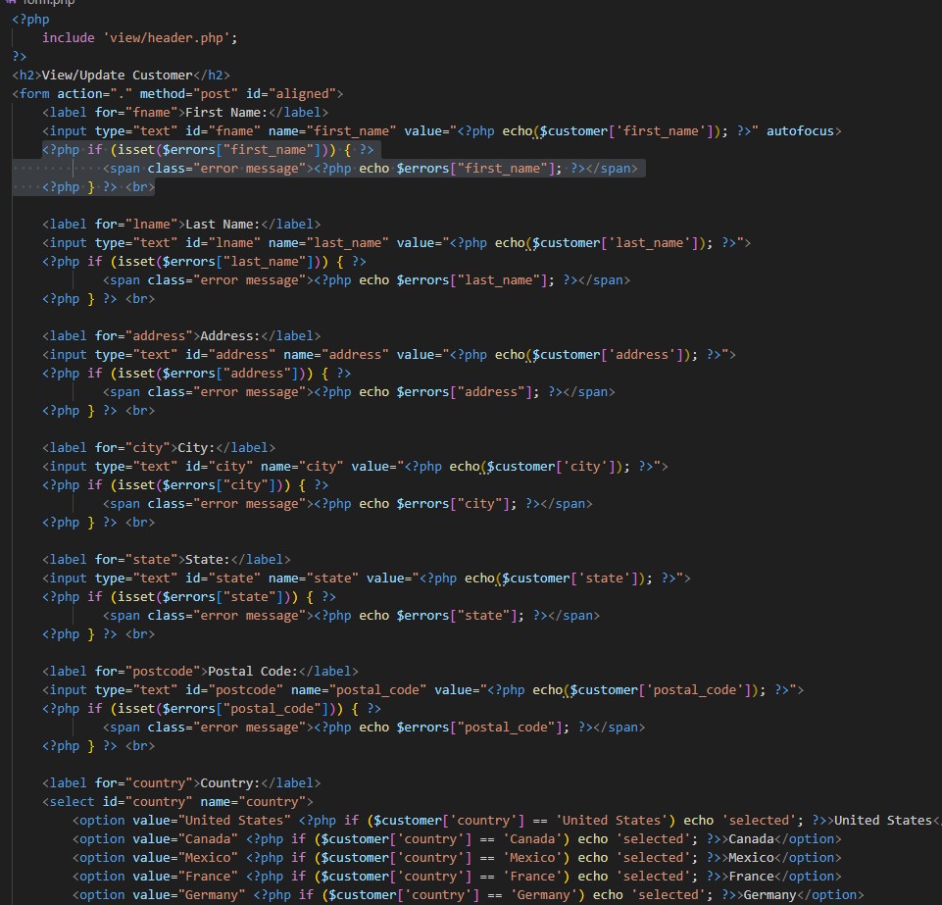This screenshot has width=942, height=905.
Task: Click the isset($errors["last_name"]) condition
Action: click(220, 262)
